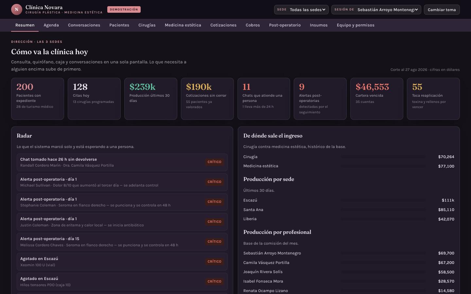Open the 11 Chats que atiende una persona card

pyautogui.click(x=264, y=99)
